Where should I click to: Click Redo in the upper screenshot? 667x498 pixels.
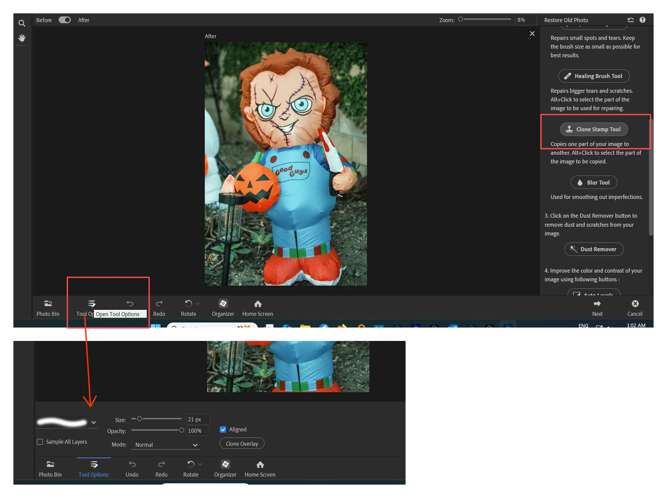tap(159, 308)
